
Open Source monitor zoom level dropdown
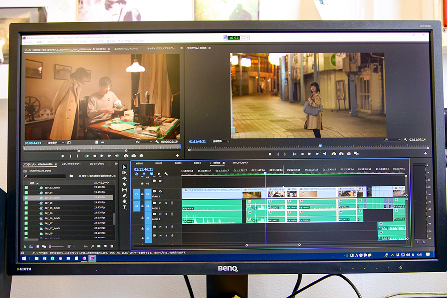pos(56,143)
